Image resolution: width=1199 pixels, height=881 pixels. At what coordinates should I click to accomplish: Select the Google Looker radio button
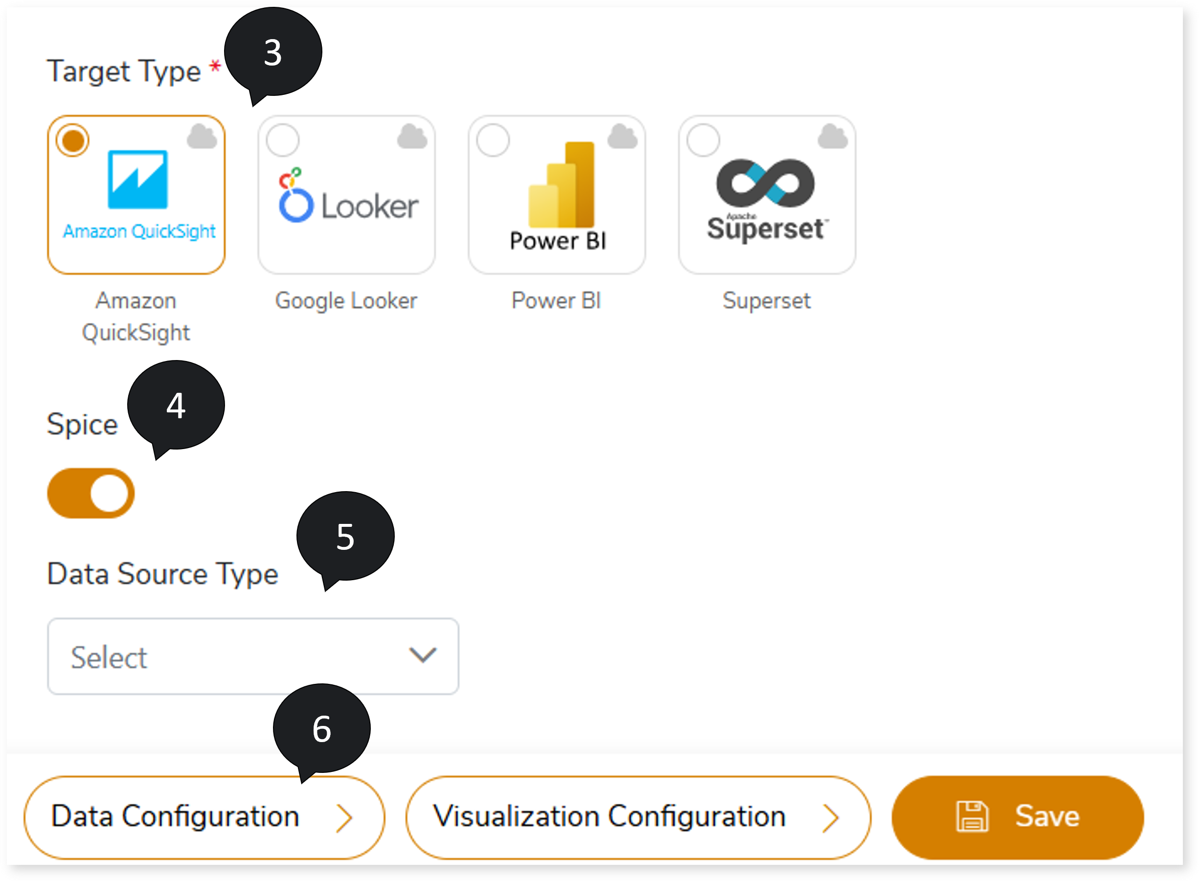[x=283, y=140]
